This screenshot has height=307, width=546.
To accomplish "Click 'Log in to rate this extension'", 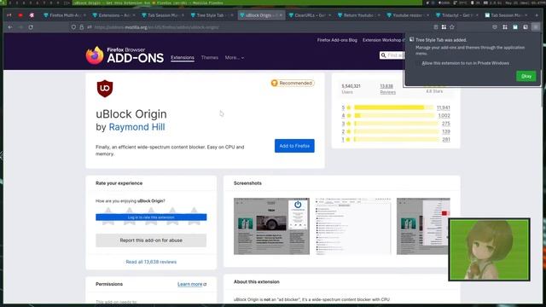I will tap(151, 217).
